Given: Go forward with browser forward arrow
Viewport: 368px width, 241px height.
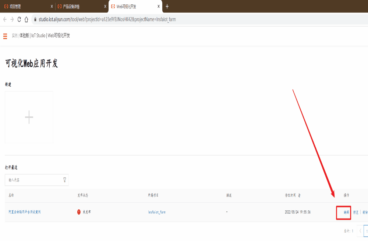Looking at the screenshot, I should [12, 19].
